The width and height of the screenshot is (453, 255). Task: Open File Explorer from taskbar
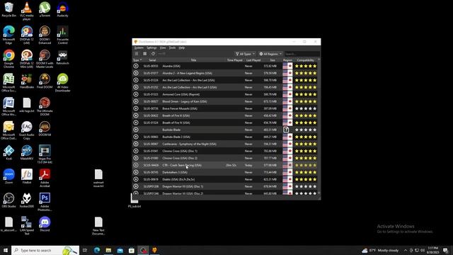108,250
